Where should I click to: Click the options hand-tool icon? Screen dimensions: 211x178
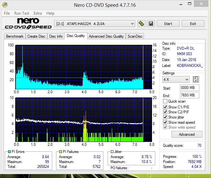pyautogui.click(x=141, y=24)
